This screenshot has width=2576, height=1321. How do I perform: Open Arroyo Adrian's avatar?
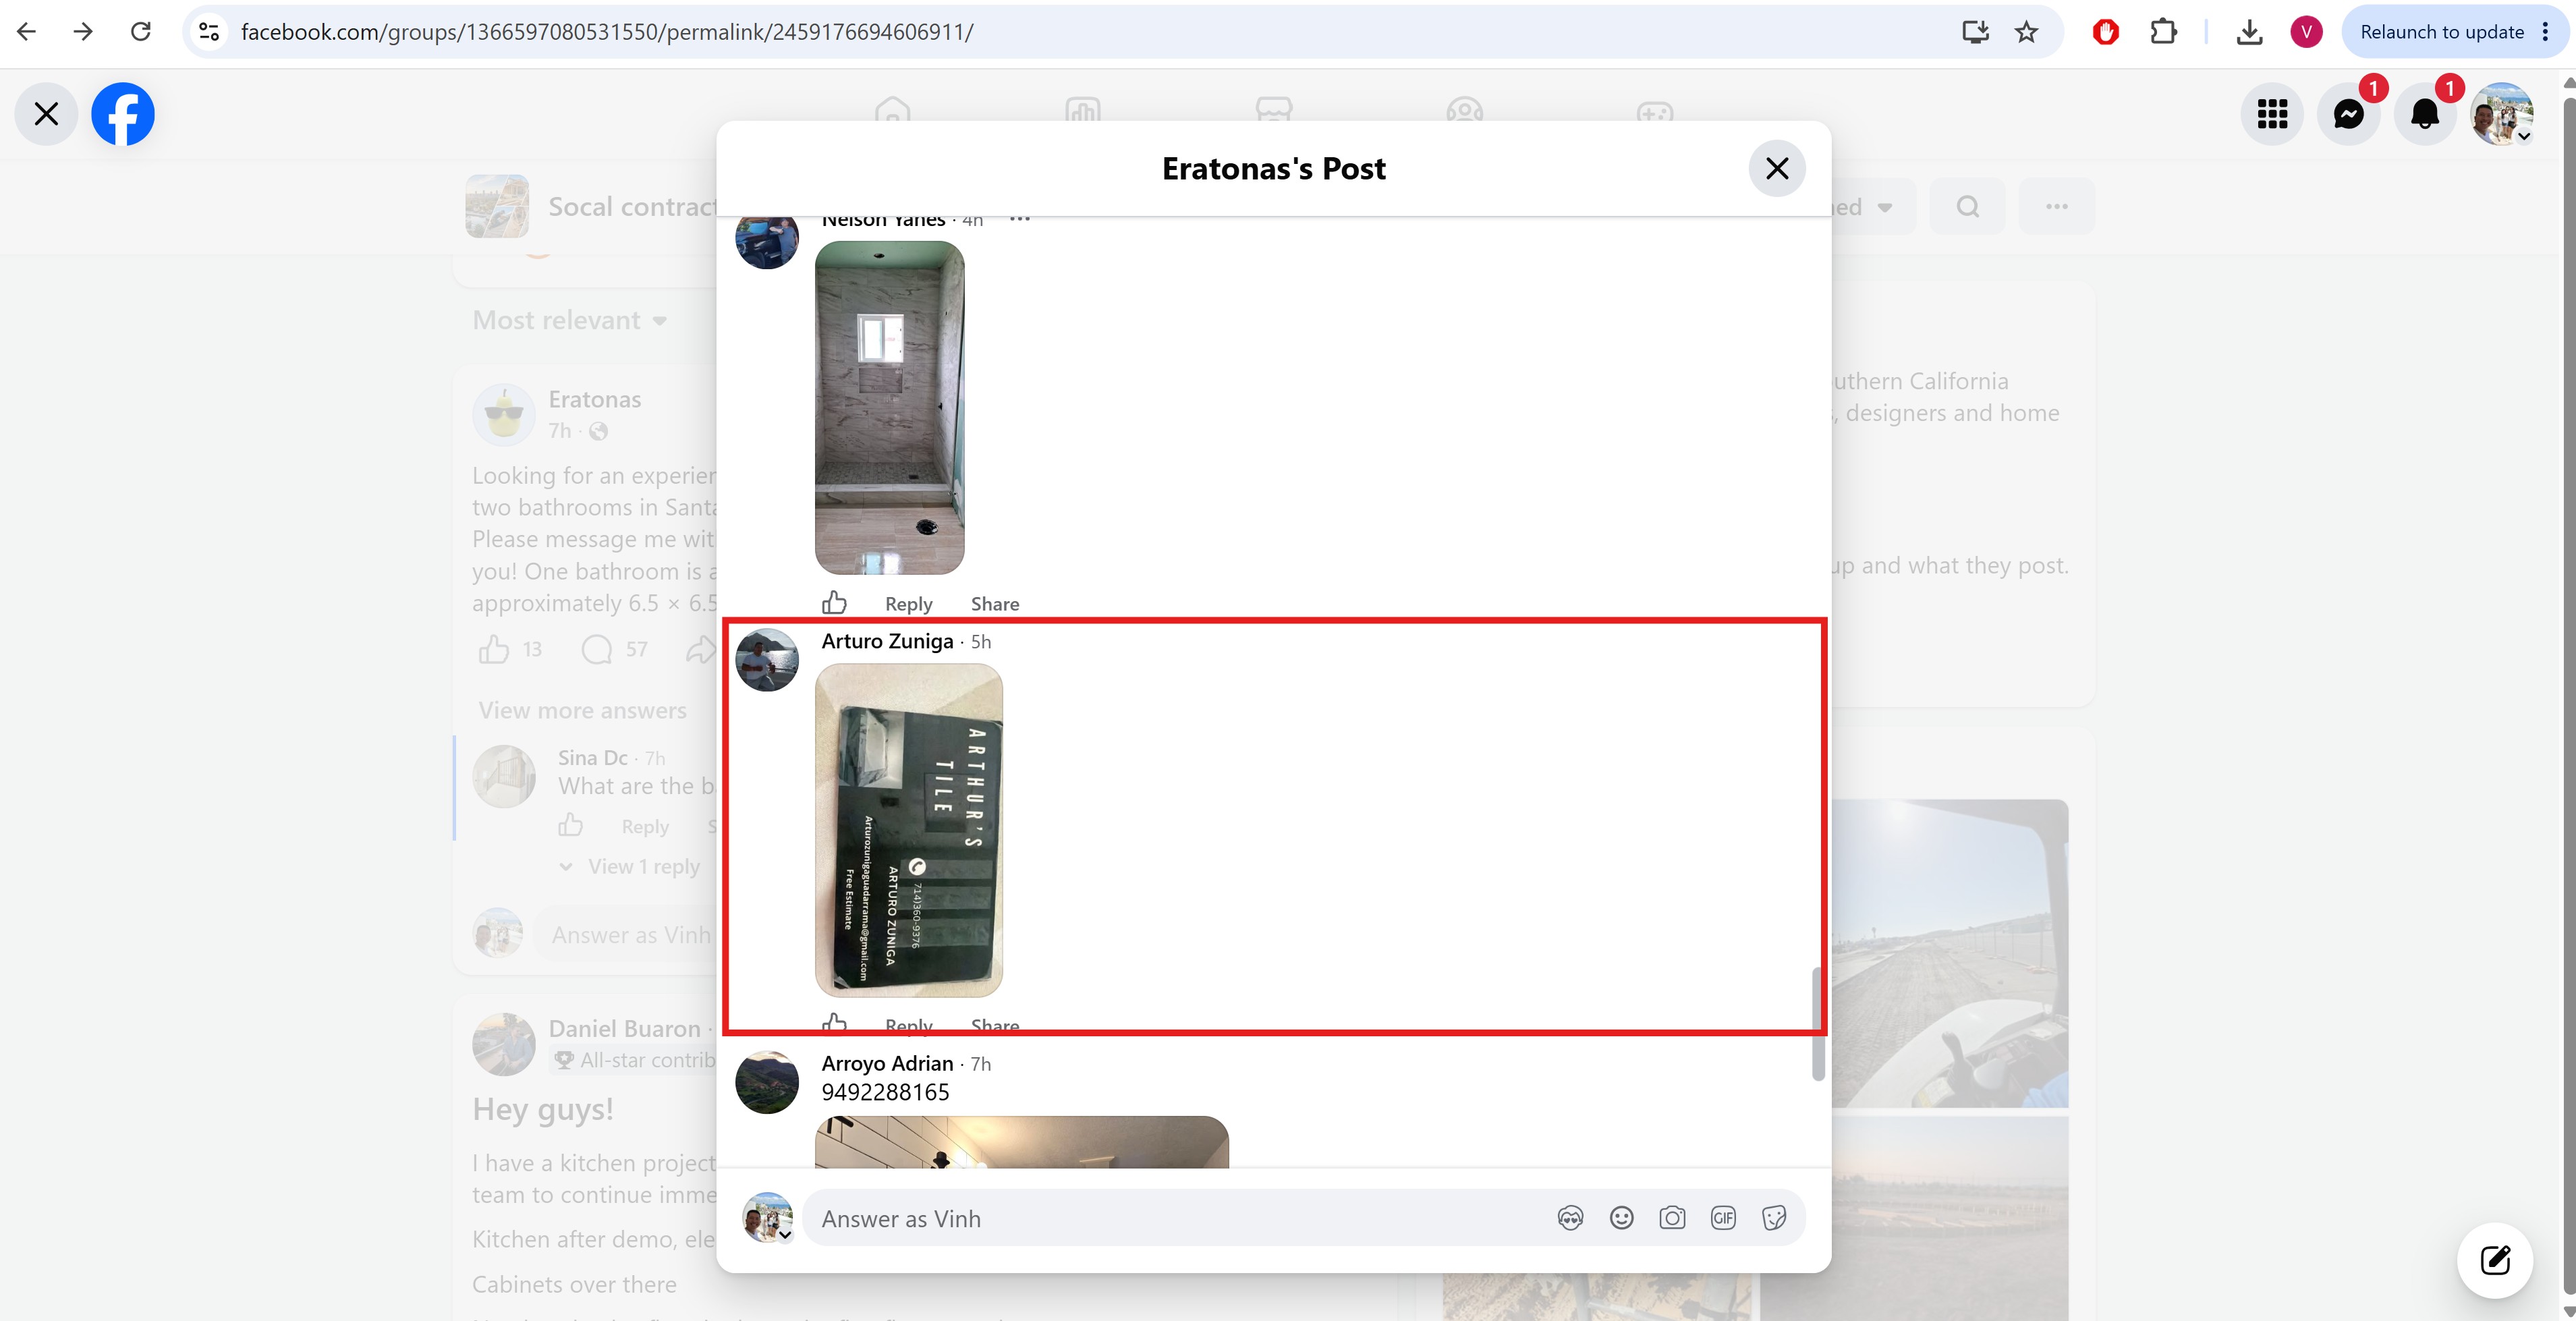pos(767,1082)
